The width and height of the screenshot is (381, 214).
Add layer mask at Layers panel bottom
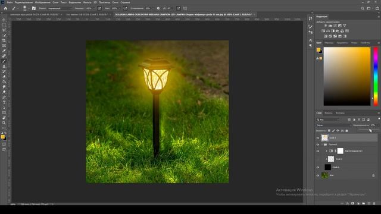tap(352, 203)
